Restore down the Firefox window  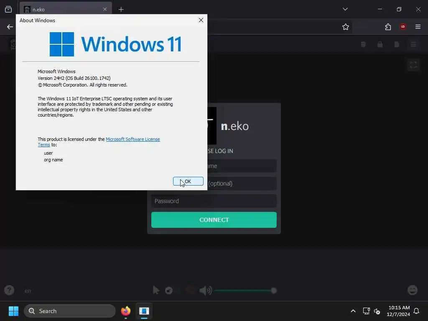[x=399, y=9]
